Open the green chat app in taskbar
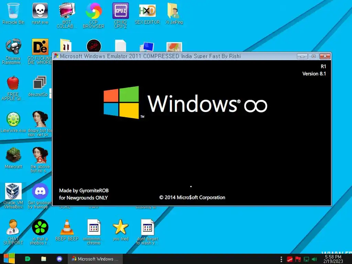The image size is (352, 264). pos(27,259)
